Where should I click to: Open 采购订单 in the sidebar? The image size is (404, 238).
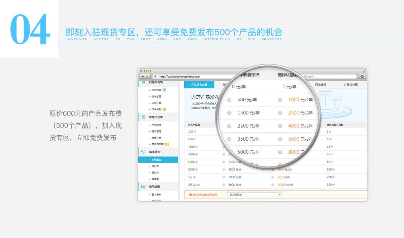click(156, 103)
